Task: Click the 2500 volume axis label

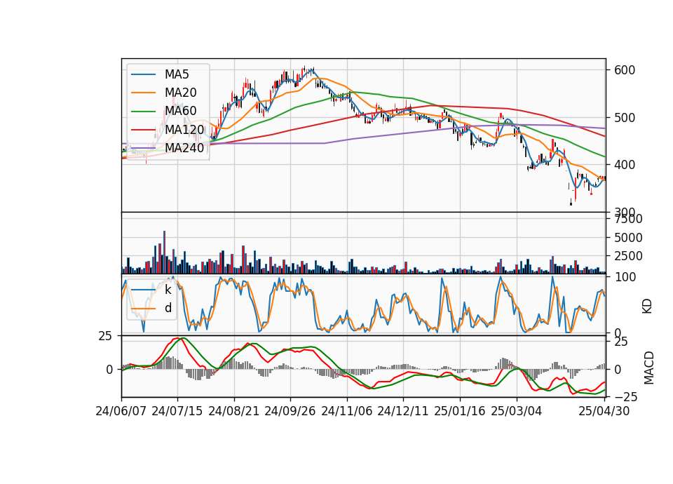Action: pos(628,256)
